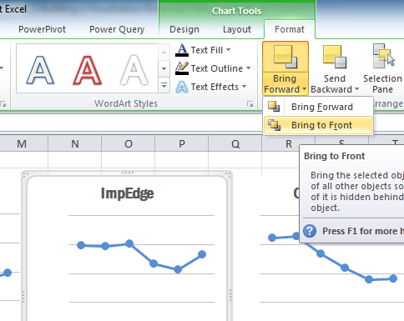Screen dimensions: 404x321
Task: Open the PowerPivot tab
Action: (x=42, y=29)
